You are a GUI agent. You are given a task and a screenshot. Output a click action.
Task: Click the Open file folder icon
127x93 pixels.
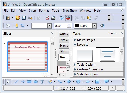(x=18, y=18)
